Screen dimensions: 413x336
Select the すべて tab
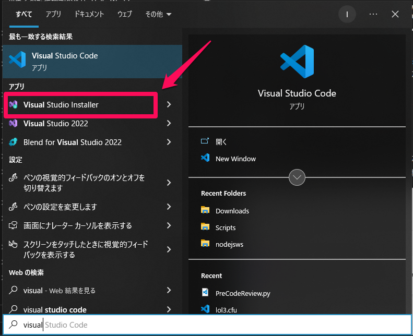pos(24,14)
